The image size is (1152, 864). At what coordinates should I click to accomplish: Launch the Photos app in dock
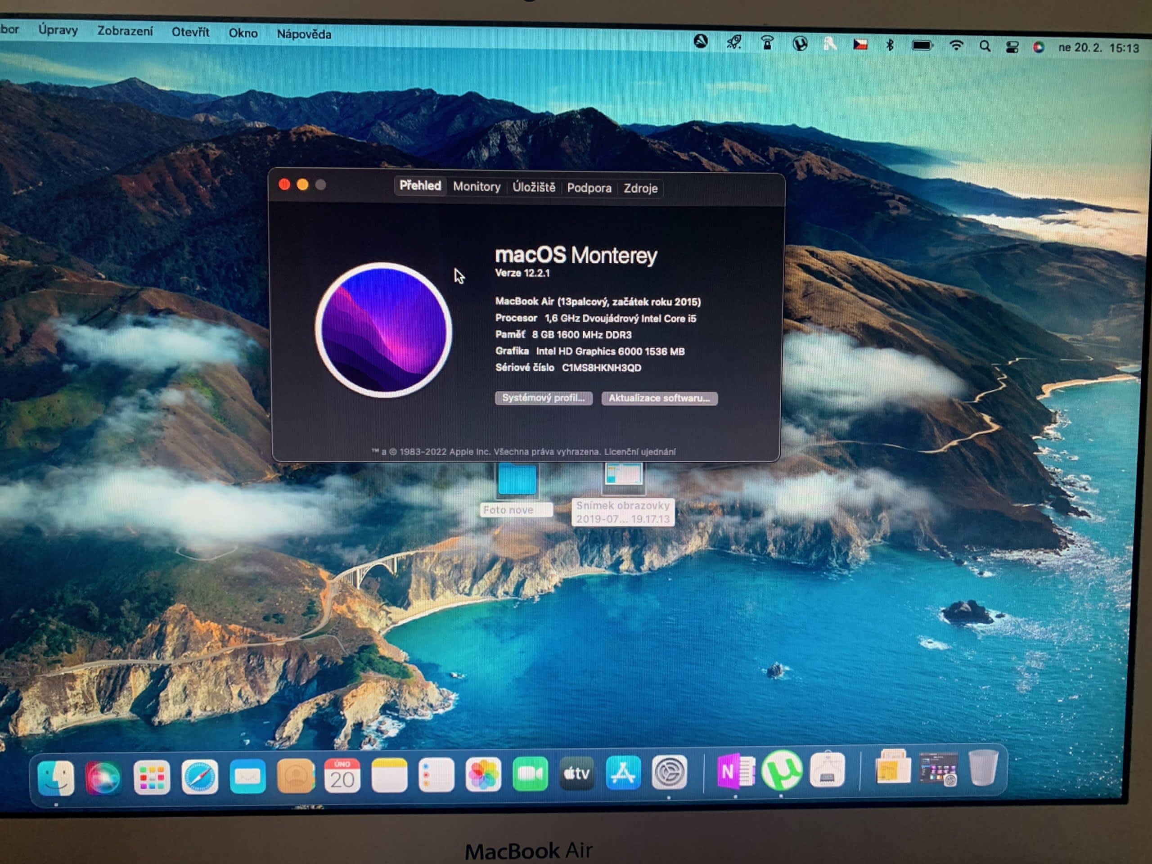[x=483, y=774]
